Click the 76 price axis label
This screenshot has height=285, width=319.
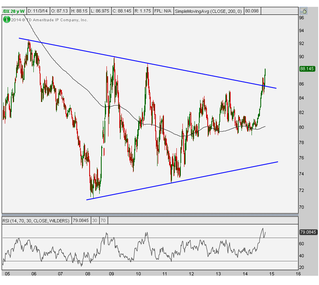301,158
